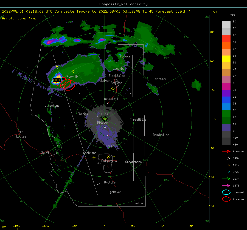247x230 pixels.
Task: Click the HighRiver label
Action: pyautogui.click(x=114, y=192)
